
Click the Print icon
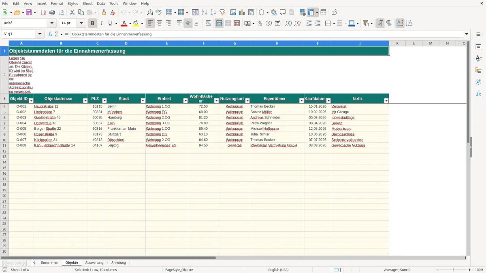click(52, 13)
